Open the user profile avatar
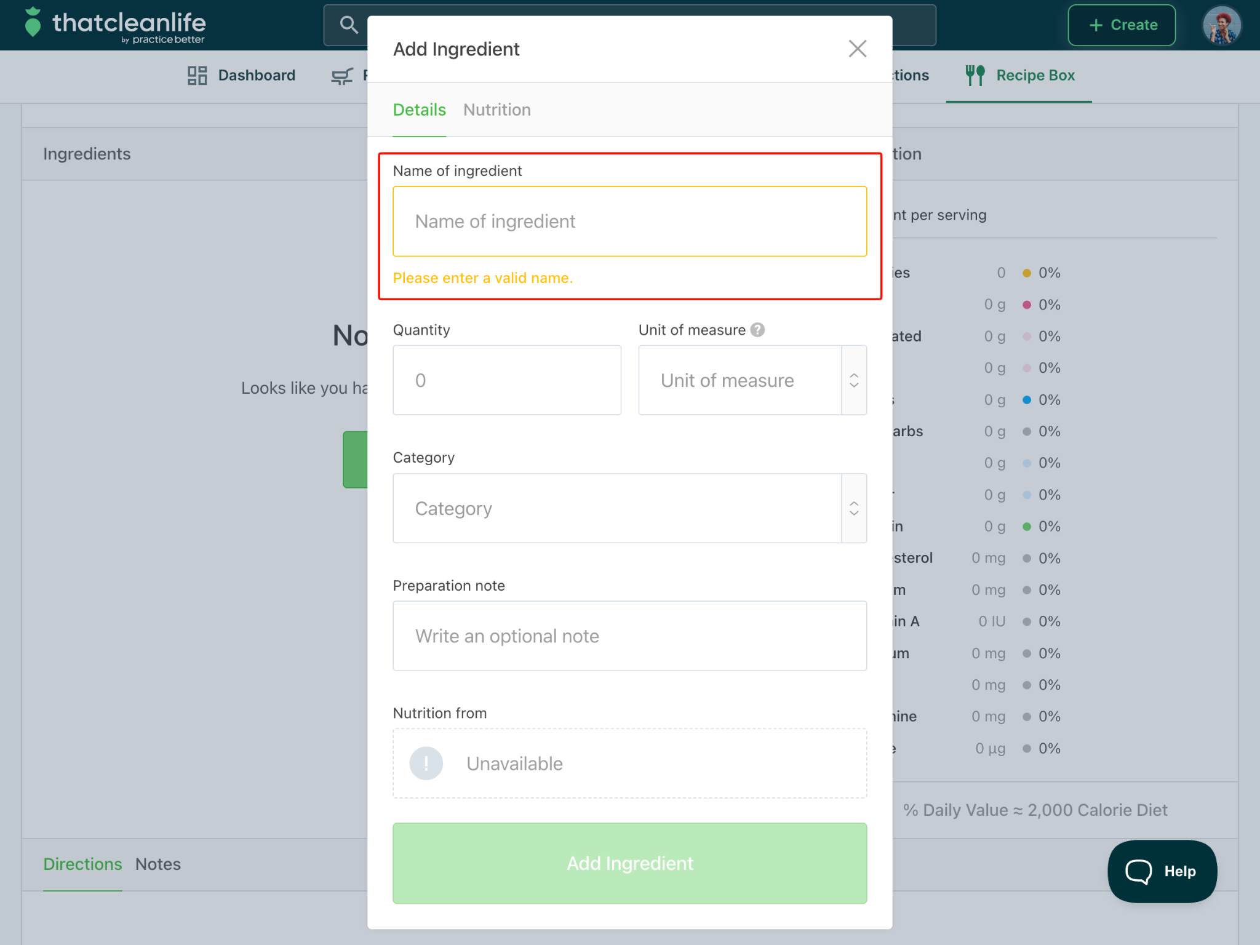 tap(1221, 25)
